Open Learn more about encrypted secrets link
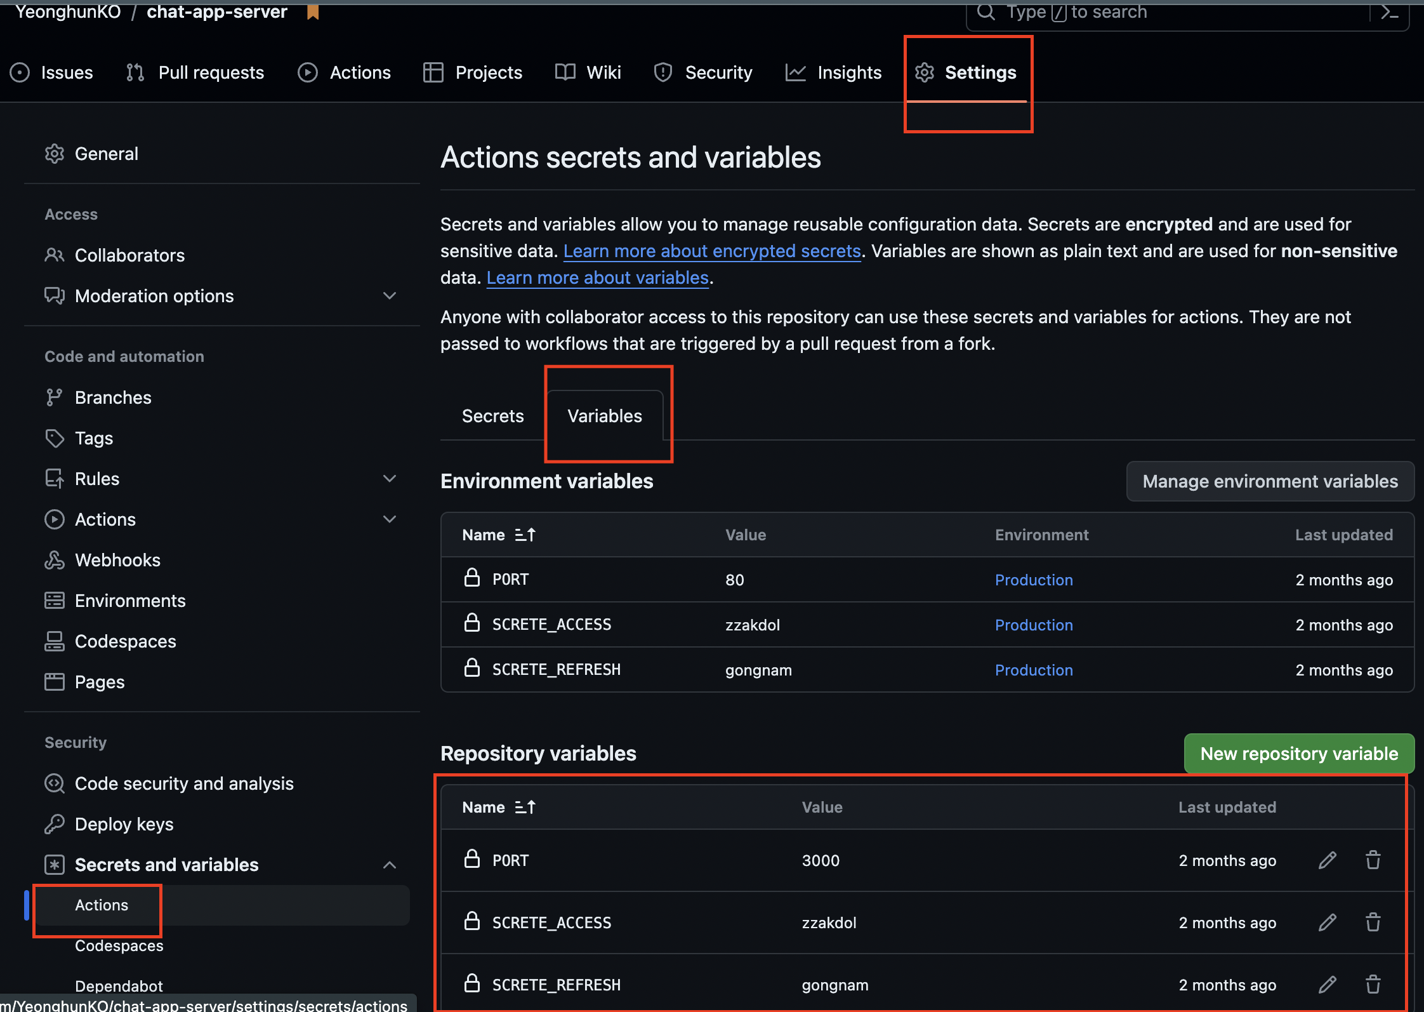 pos(712,251)
